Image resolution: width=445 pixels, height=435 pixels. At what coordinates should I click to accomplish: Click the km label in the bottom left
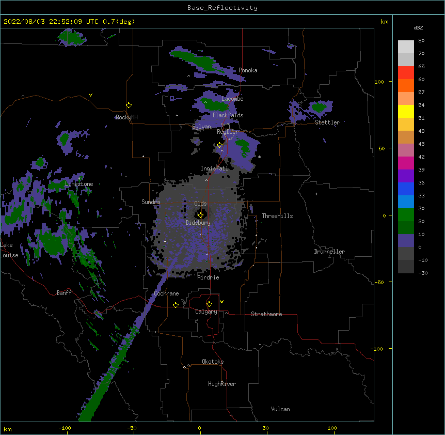click(8, 429)
